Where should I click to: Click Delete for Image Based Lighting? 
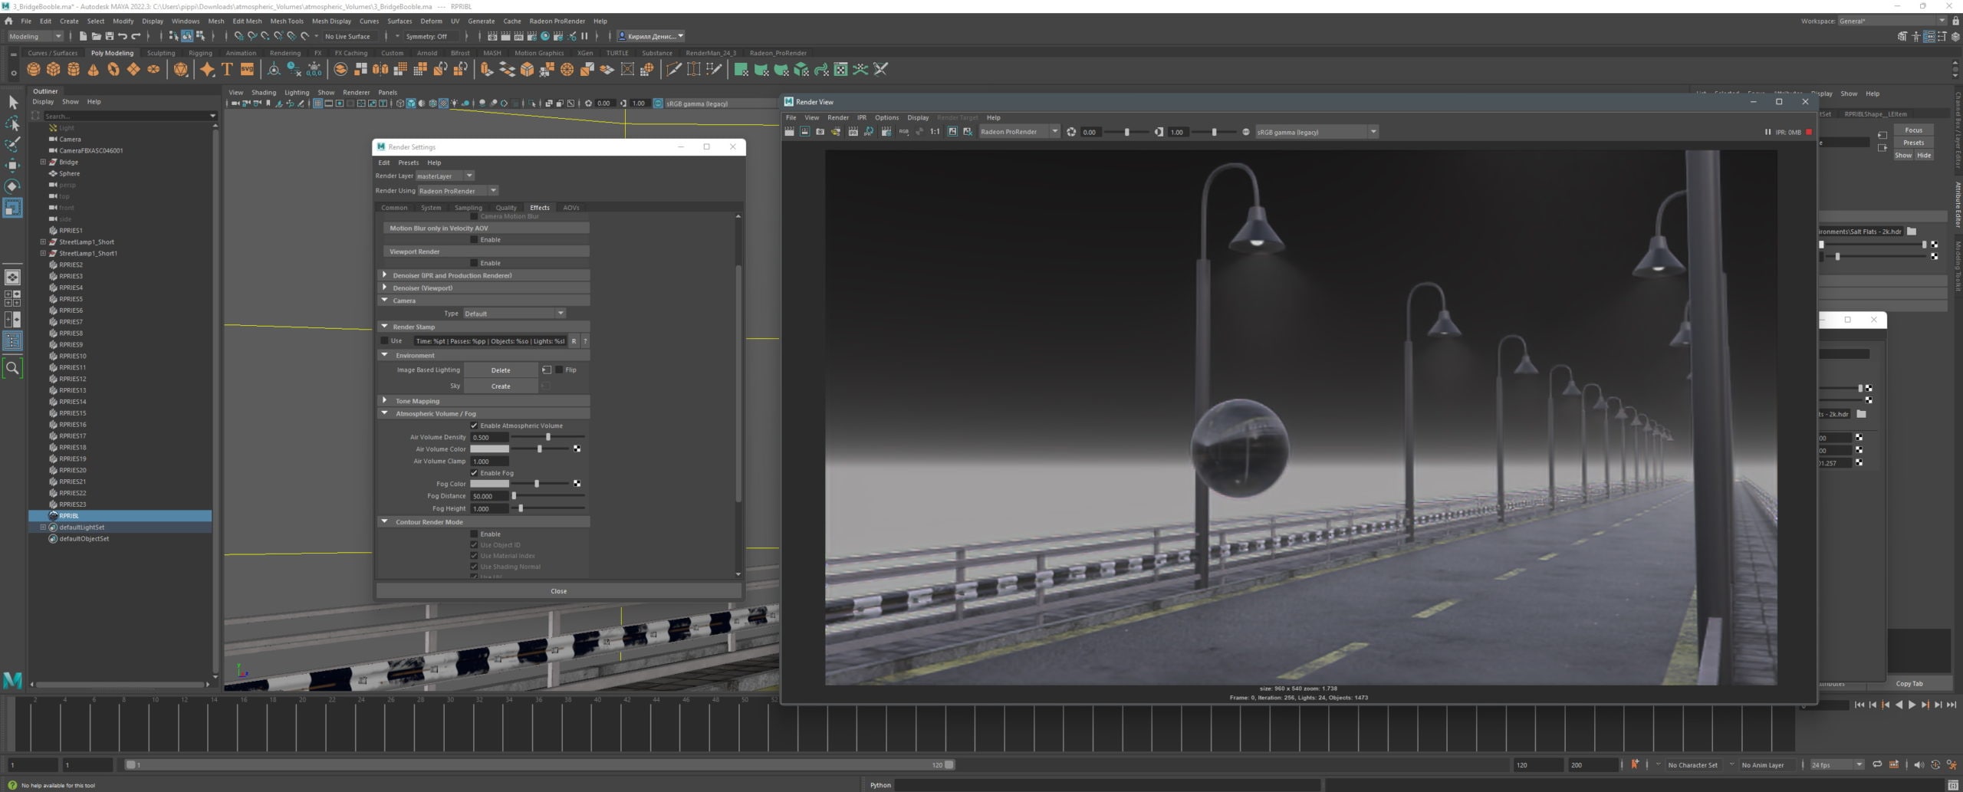500,370
